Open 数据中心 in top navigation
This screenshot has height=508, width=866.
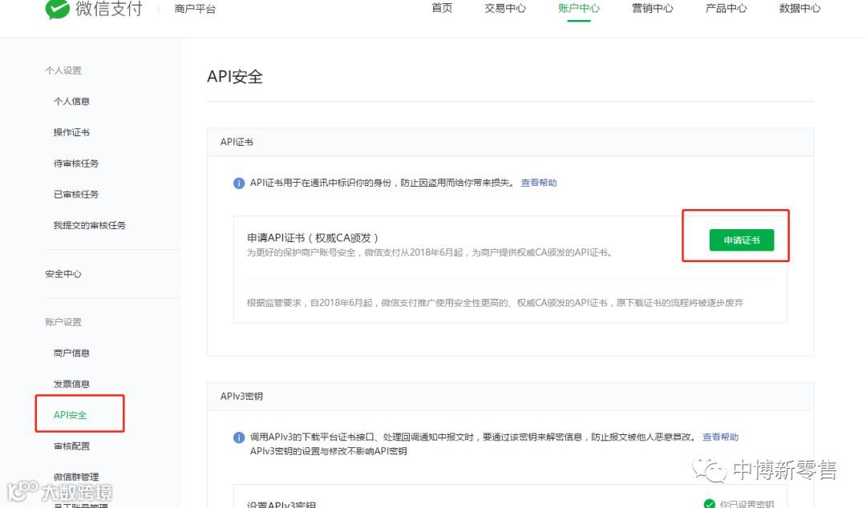point(799,8)
